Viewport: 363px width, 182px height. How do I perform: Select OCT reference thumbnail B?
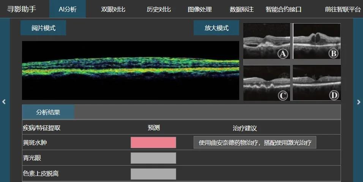(x=317, y=41)
